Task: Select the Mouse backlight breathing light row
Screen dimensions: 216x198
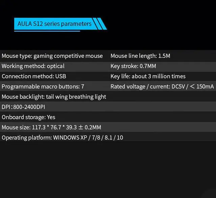Action: pyautogui.click(x=54, y=97)
